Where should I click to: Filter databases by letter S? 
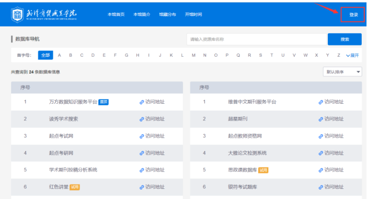pos(260,55)
